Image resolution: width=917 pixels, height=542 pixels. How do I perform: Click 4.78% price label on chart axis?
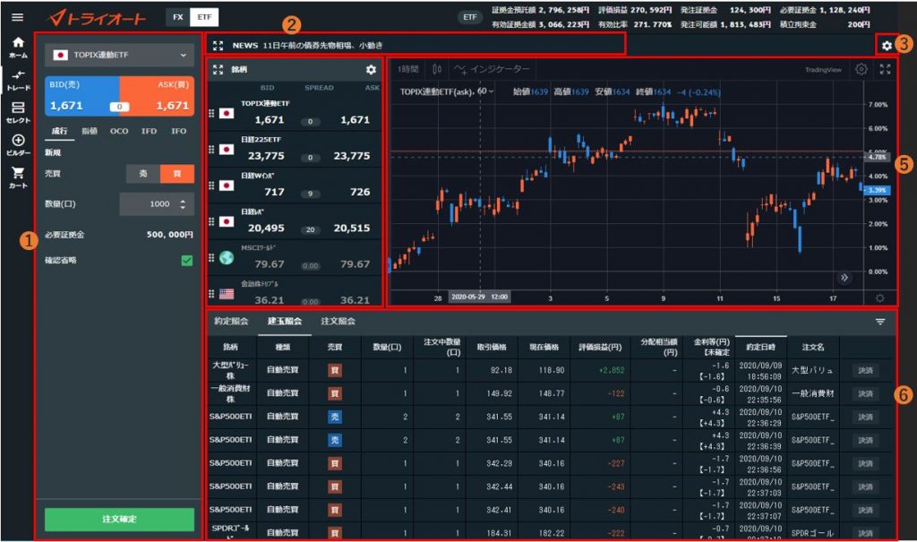click(x=878, y=157)
